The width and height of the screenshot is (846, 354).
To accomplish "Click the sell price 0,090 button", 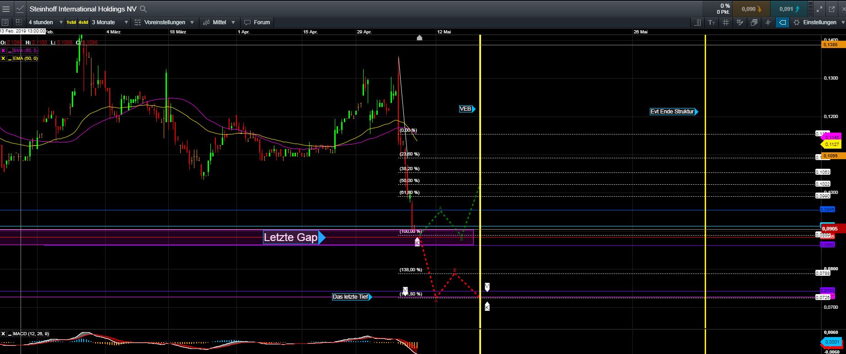I will click(751, 9).
